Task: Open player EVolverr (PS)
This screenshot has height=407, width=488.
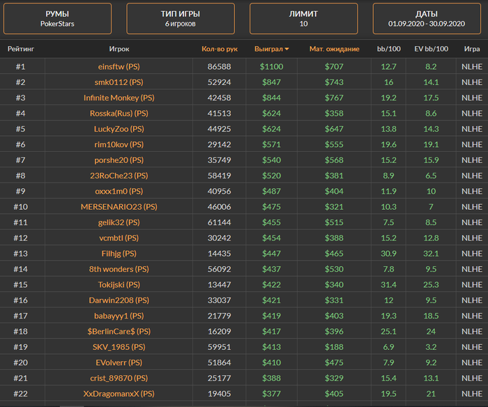Action: tap(119, 362)
